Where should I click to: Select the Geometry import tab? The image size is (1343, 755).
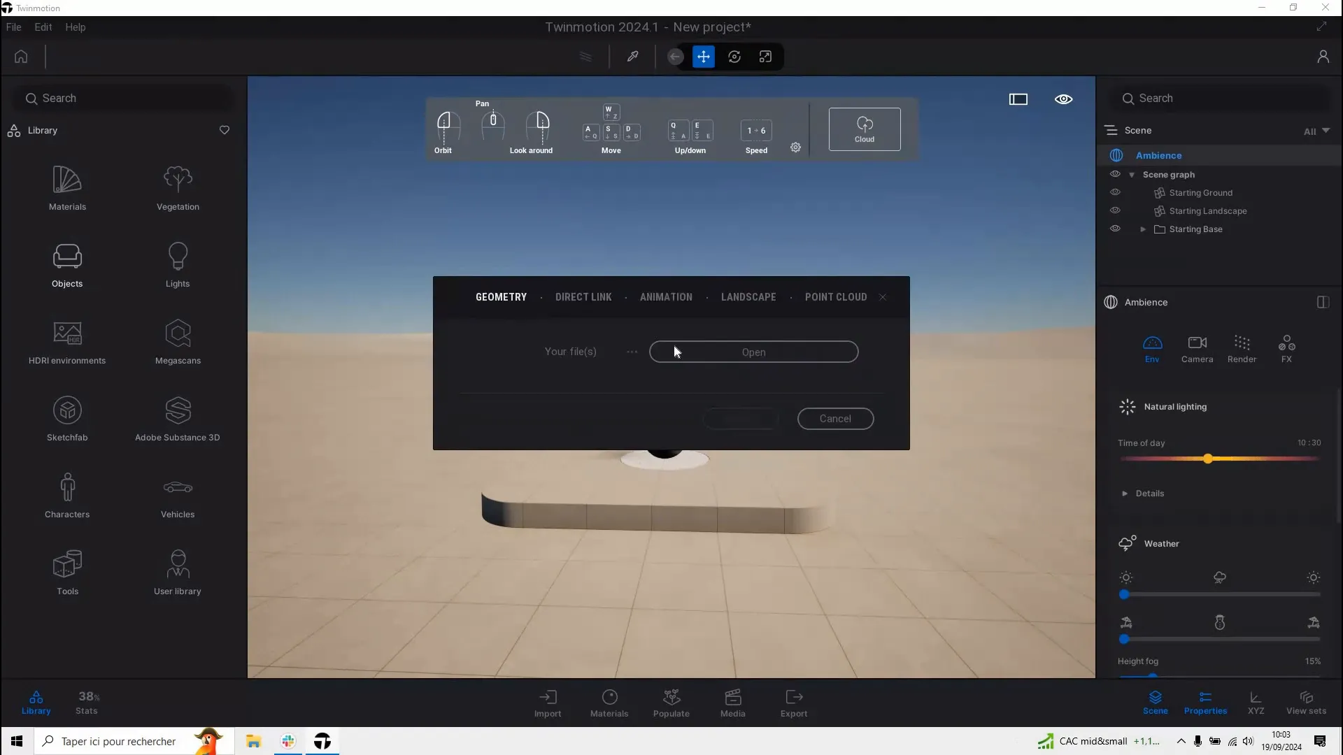[x=501, y=297]
